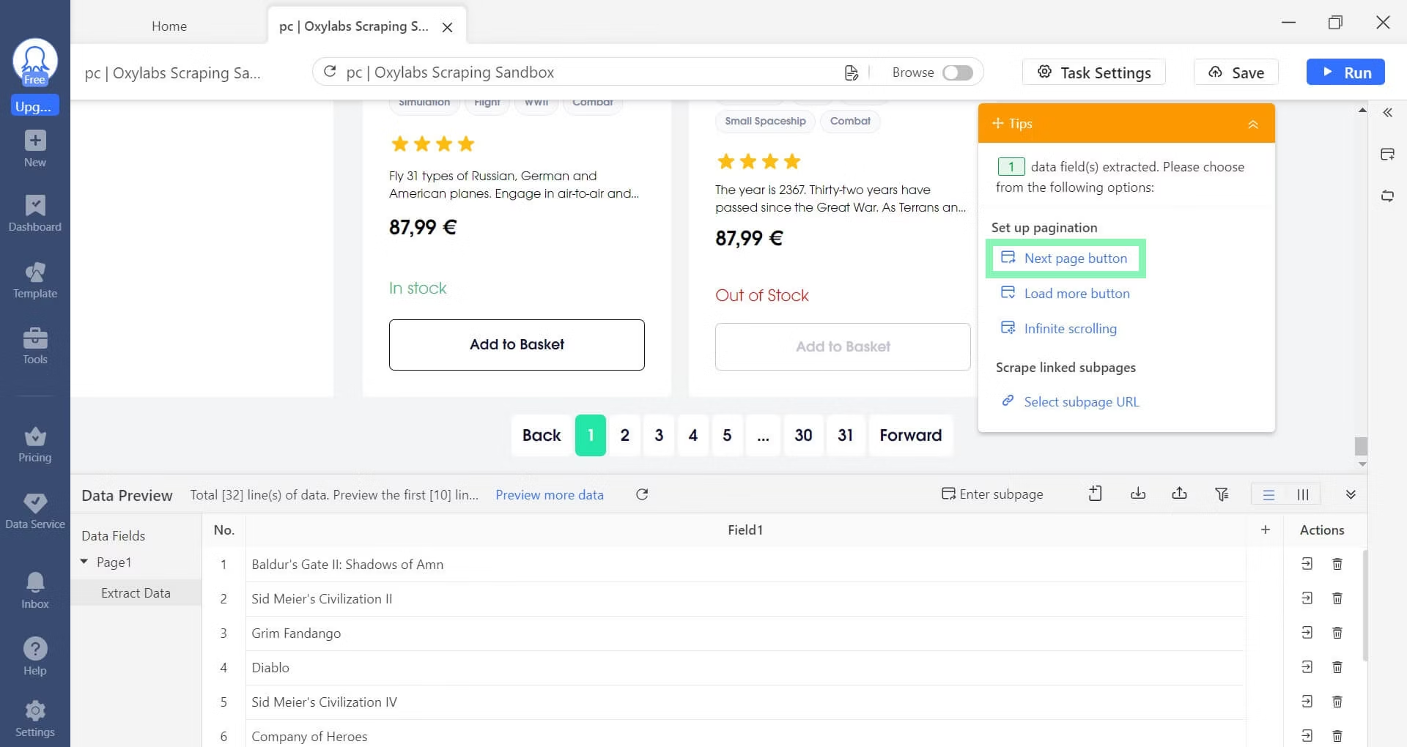1407x747 pixels.
Task: Reload the page using address bar refresh icon
Action: pyautogui.click(x=330, y=72)
